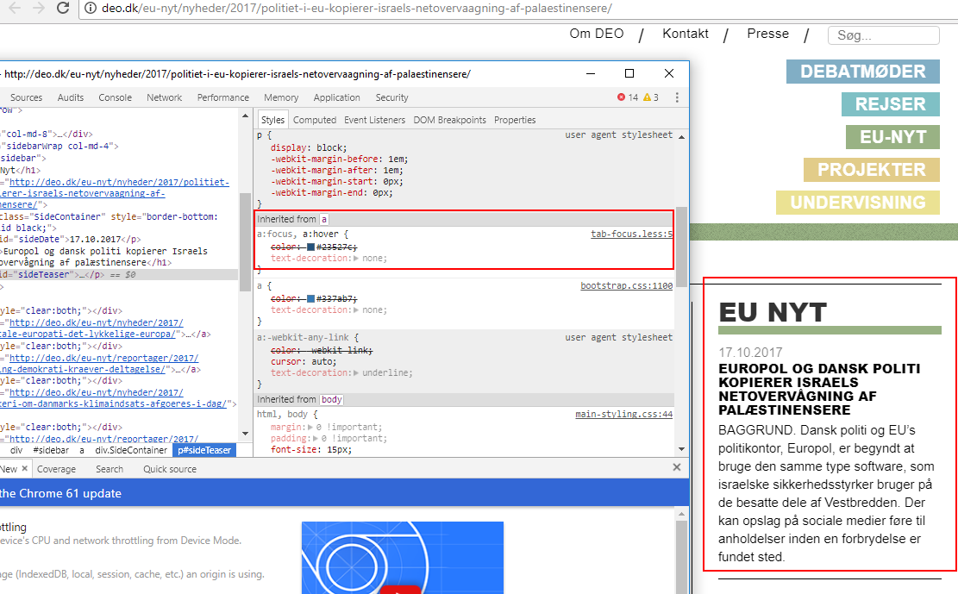Open the Security panel
Screen dimensions: 958x594
coord(391,97)
